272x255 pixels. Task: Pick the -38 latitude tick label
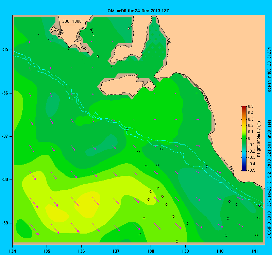[5, 180]
